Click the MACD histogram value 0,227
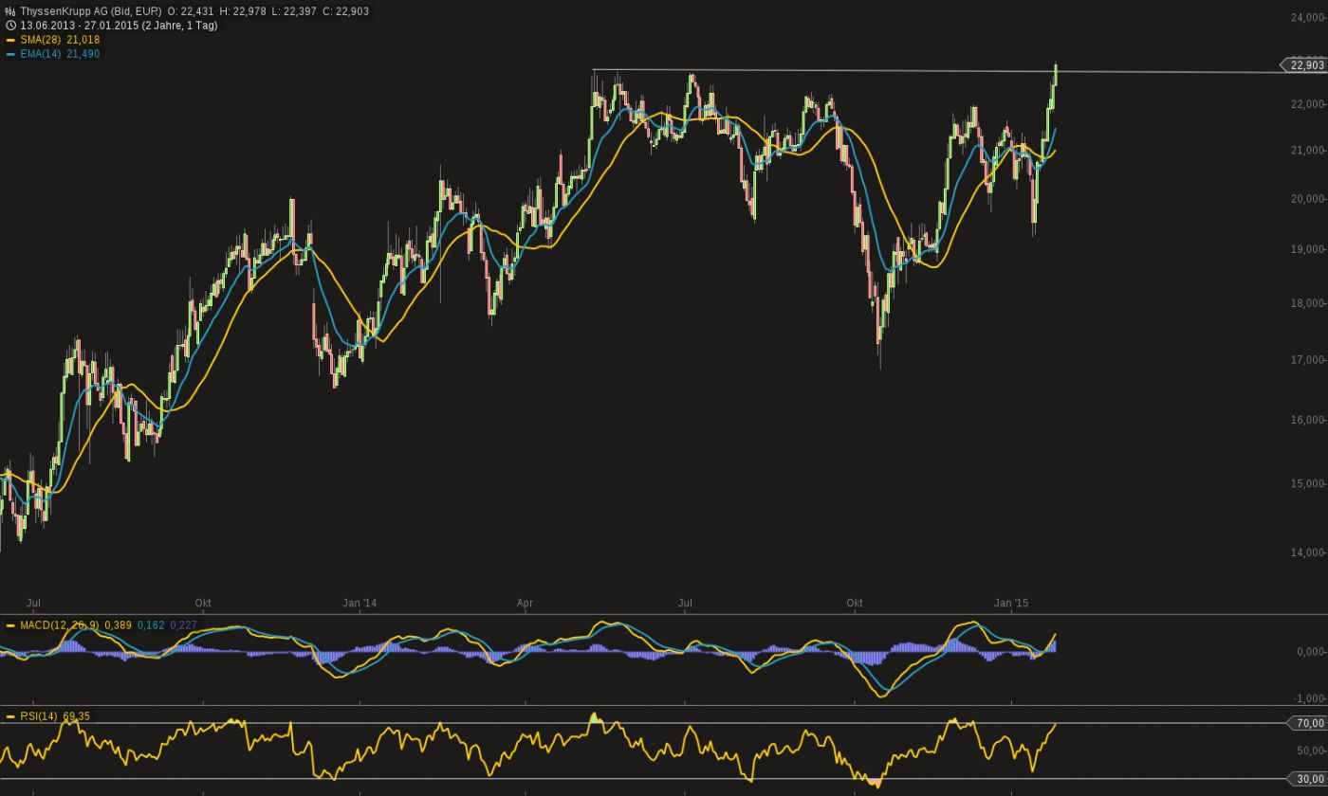1328x796 pixels. (183, 625)
